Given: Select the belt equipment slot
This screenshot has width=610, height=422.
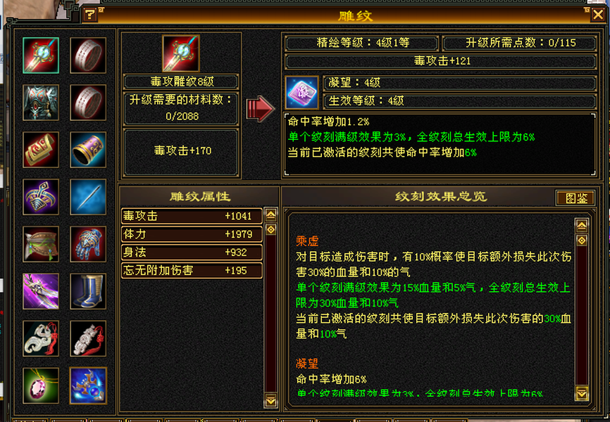Looking at the screenshot, I should pos(41,244).
